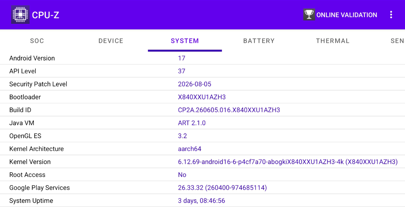
Task: Select the OpenGL ES value 3.2
Action: 183,136
